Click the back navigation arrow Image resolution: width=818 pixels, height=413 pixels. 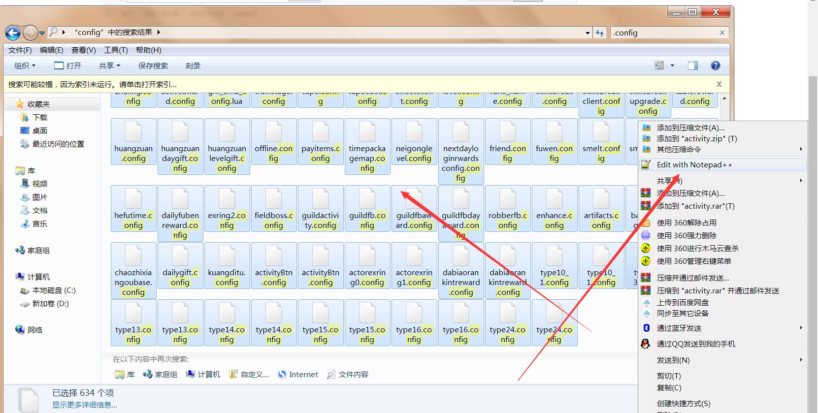coord(13,33)
